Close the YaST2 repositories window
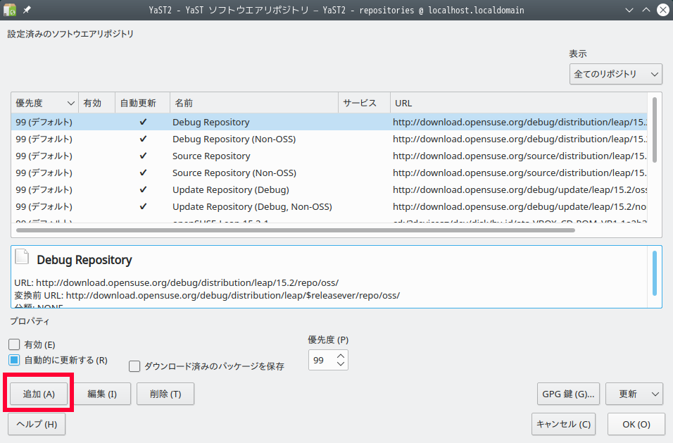Viewport: 673px width, 443px height. click(x=663, y=10)
